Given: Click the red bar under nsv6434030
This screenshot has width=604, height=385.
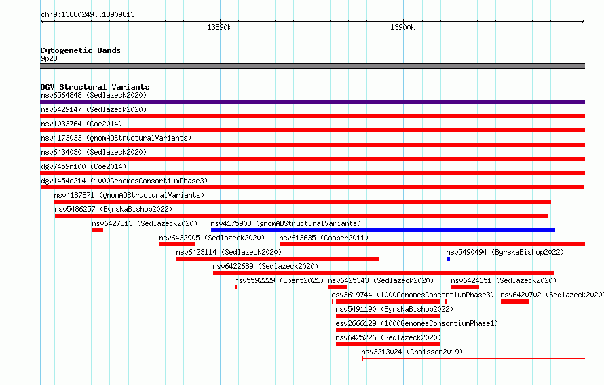Looking at the screenshot, I should point(312,159).
